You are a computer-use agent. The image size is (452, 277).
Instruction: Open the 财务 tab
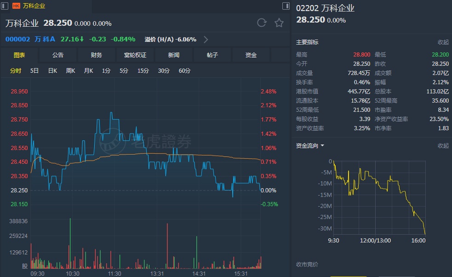click(97, 55)
